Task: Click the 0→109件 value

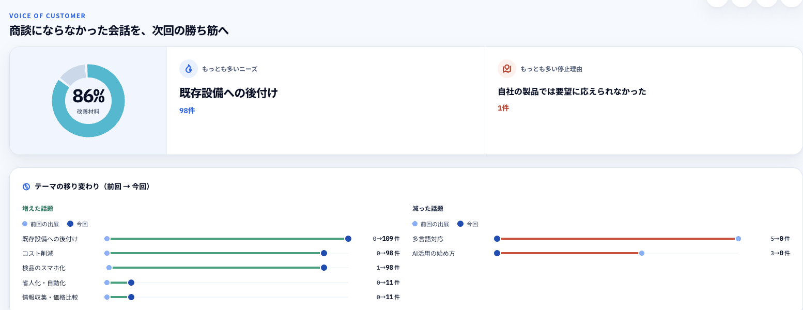Action: 387,239
